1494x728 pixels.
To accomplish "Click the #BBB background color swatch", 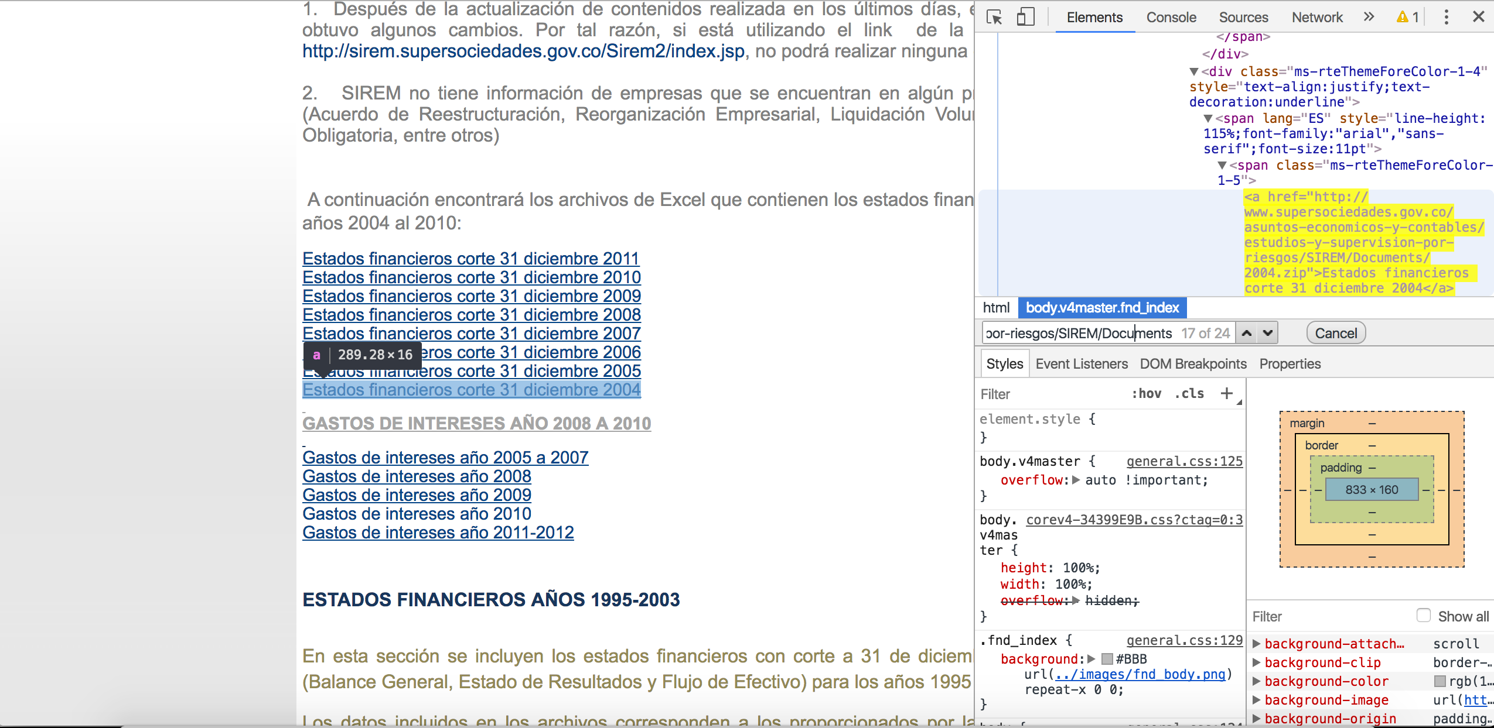I will click(1107, 659).
